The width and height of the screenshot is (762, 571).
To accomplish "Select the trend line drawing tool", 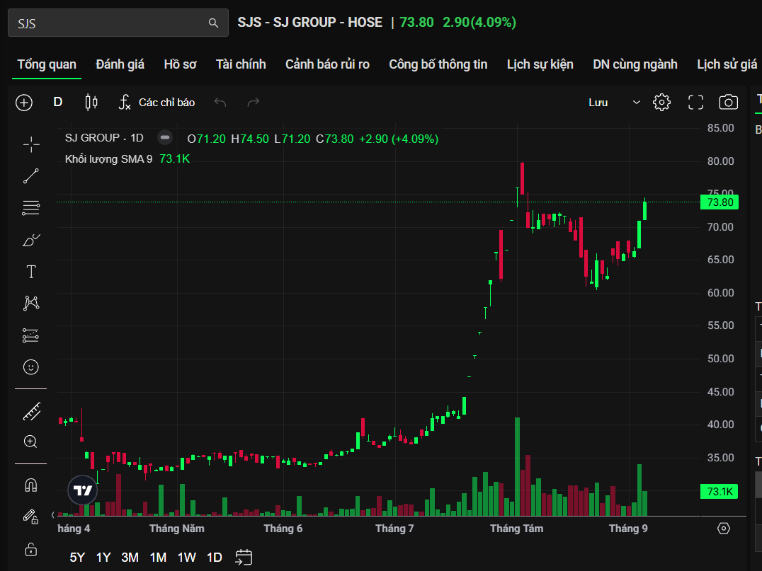I will pyautogui.click(x=31, y=176).
